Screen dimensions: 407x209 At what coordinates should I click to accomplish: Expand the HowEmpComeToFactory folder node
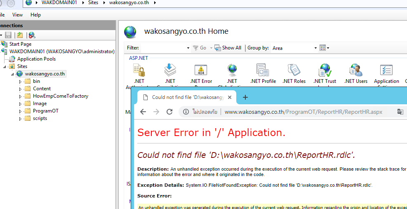click(21, 96)
